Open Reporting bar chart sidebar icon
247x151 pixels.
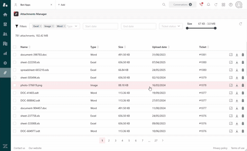tap(5, 53)
